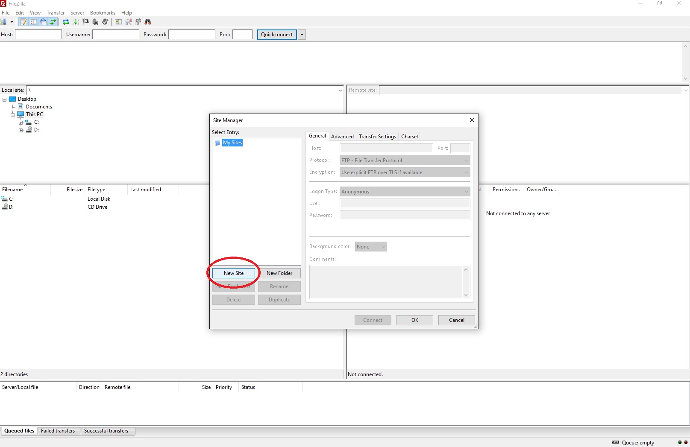Screen dimensions: 690x447
Task: Click the FileZilla logo in title bar
Action: tap(3, 3)
